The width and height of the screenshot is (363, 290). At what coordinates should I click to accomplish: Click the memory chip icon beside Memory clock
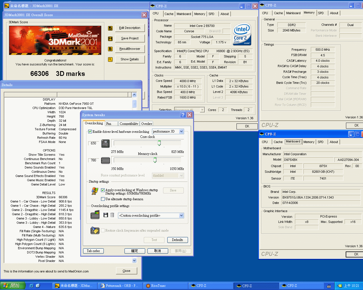[105, 161]
